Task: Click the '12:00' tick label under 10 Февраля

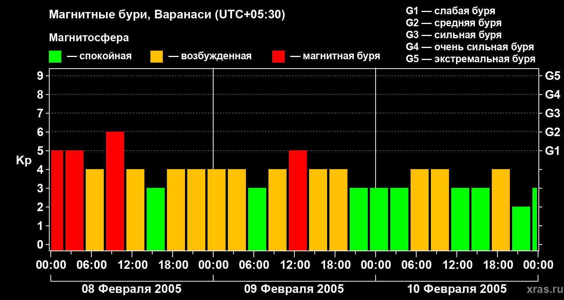Action: click(x=457, y=265)
